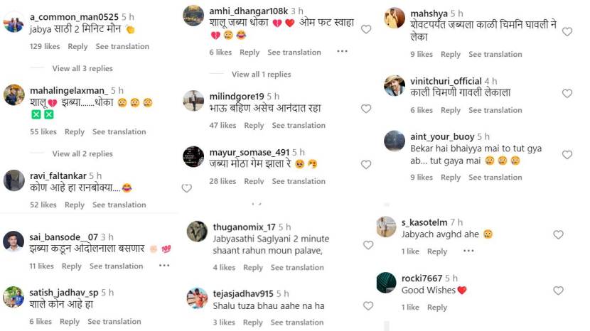Open three-dot menu on amhi_dhangar108k's comment

[x=342, y=52]
